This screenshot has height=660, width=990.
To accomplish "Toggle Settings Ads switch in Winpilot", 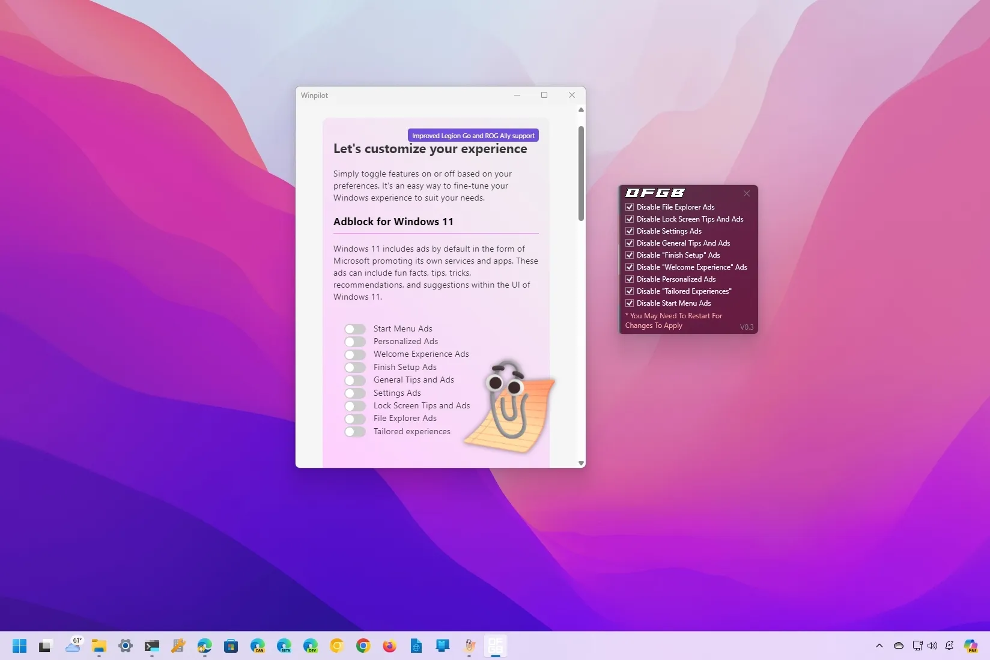I will click(x=355, y=393).
